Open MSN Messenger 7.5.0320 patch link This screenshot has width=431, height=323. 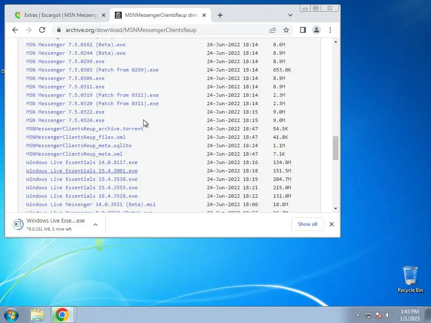[x=92, y=103]
